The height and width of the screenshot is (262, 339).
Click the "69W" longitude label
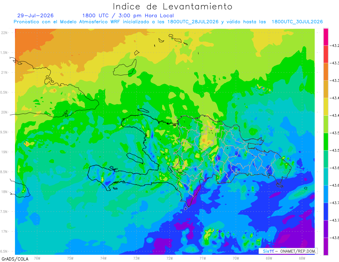[269, 258]
